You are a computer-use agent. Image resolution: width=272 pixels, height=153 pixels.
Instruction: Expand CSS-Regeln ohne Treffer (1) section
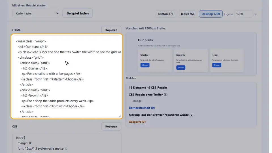coord(148,95)
